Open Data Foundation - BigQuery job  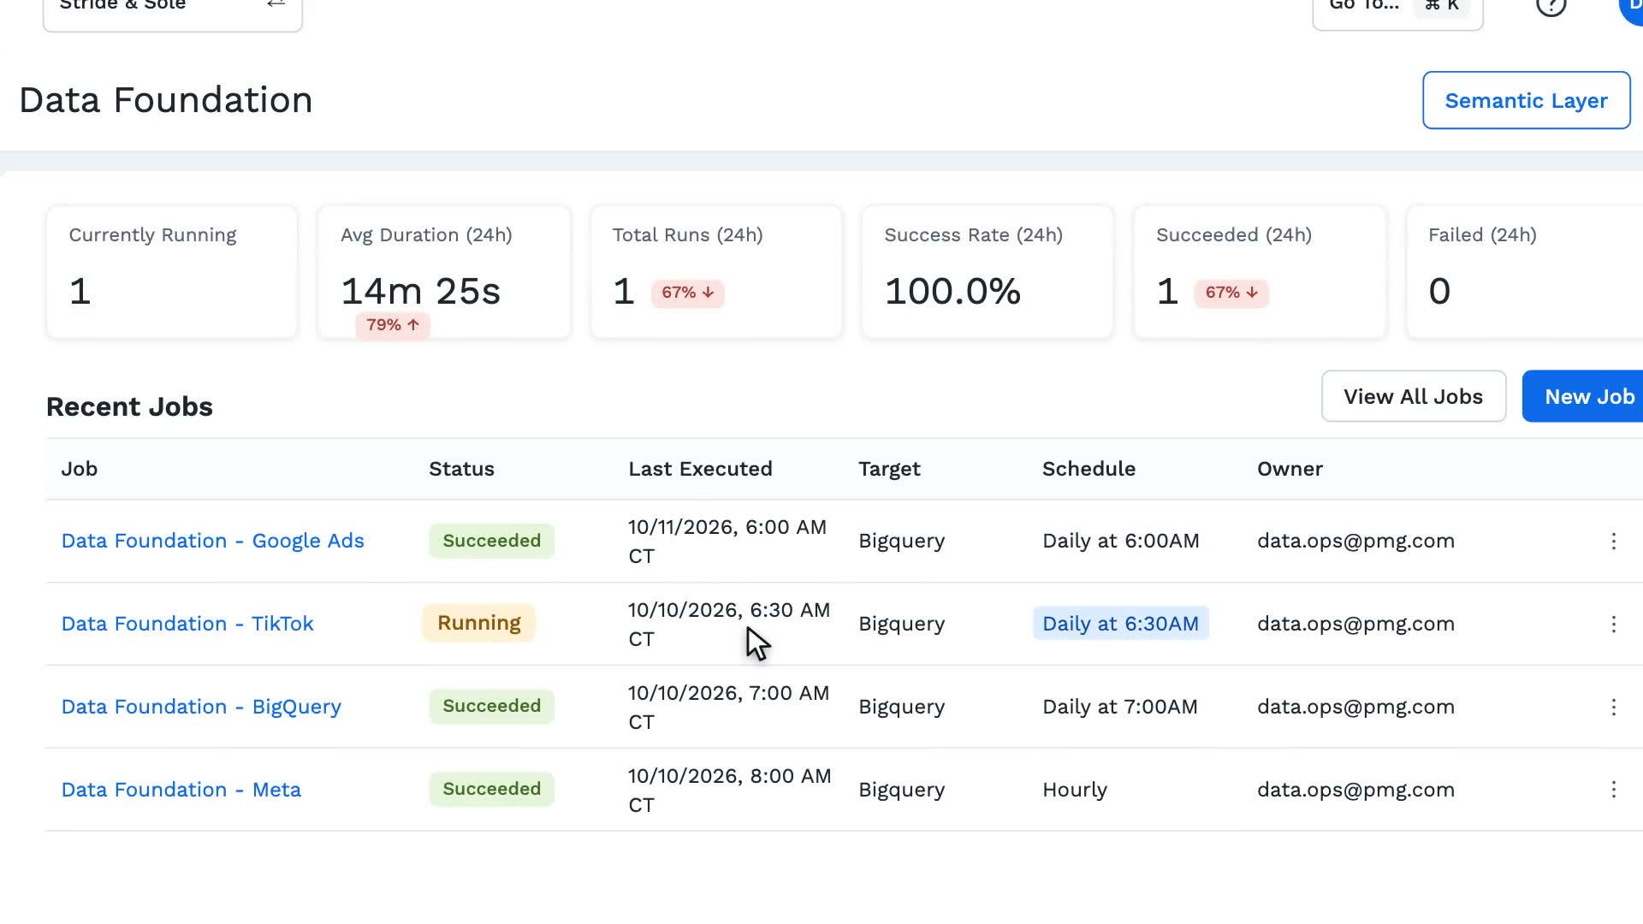201,707
